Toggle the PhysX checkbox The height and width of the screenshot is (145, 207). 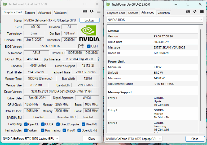(x=64, y=130)
